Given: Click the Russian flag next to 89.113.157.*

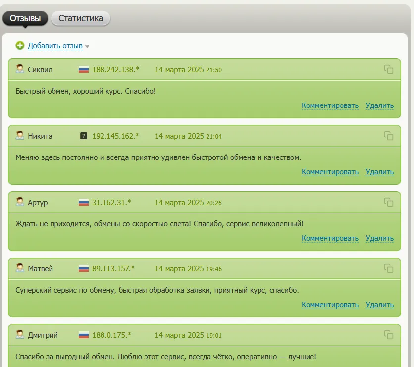Looking at the screenshot, I should pyautogui.click(x=83, y=269).
